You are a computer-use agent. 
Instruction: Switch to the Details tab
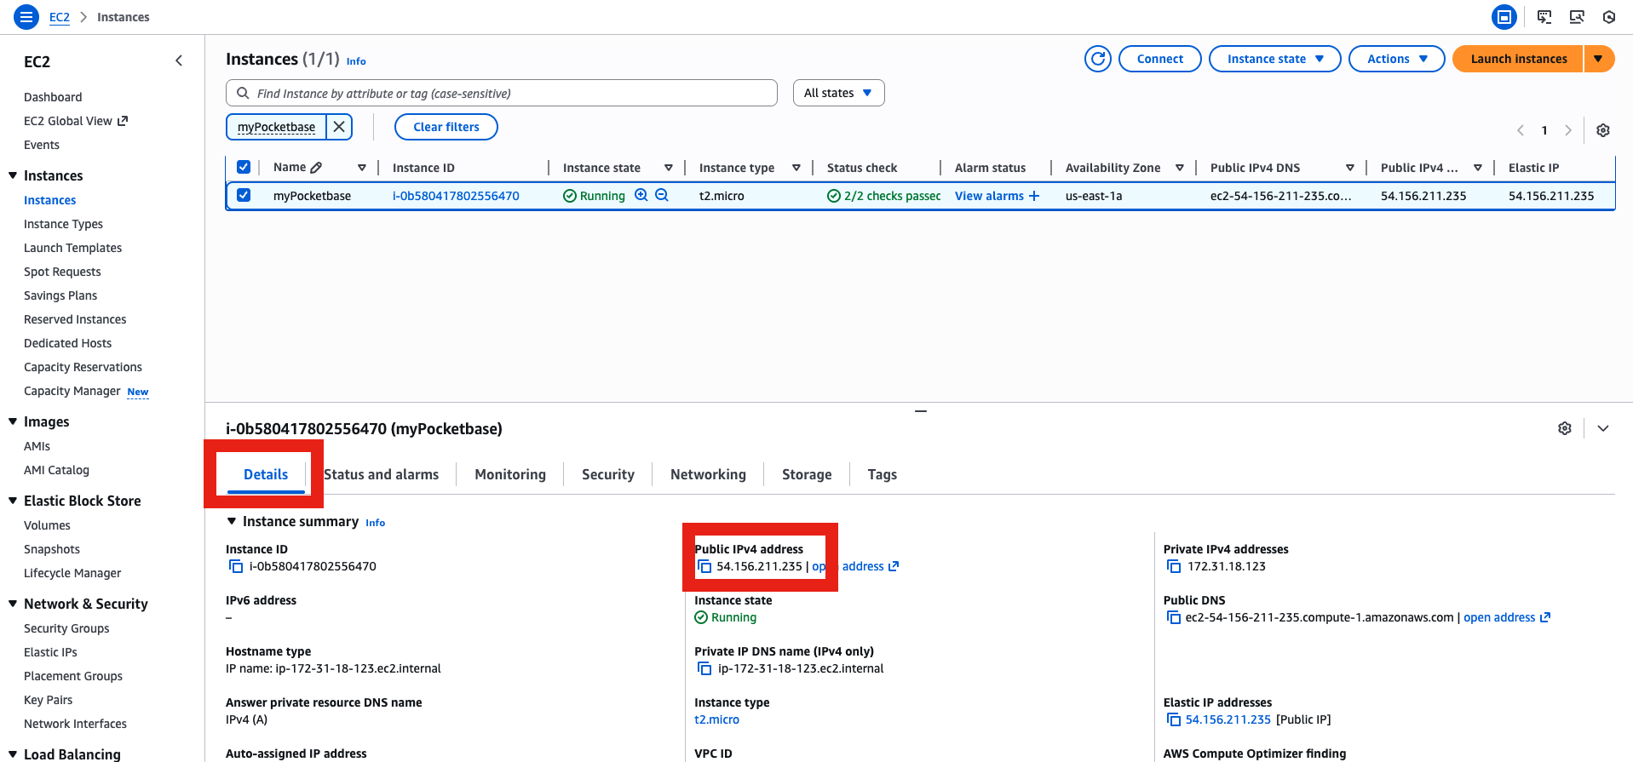266,474
